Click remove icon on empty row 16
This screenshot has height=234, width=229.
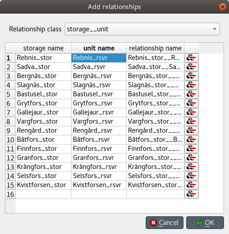191,194
